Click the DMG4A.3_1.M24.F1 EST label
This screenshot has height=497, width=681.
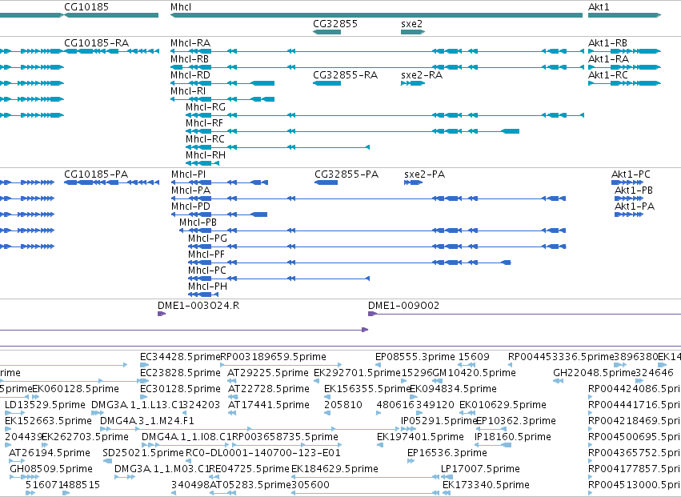[146, 421]
